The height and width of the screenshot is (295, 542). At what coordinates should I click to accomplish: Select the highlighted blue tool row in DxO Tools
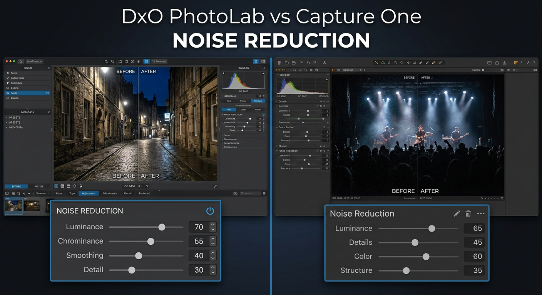(27, 93)
